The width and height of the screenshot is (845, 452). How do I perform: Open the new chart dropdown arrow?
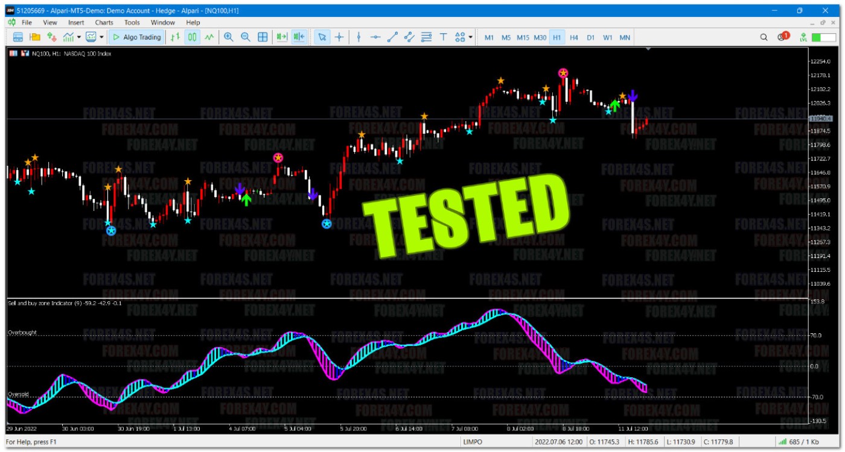79,36
